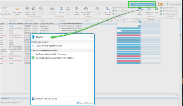Expand StarTransit group overflow arrow
183x106 pixels.
[x=178, y=12]
